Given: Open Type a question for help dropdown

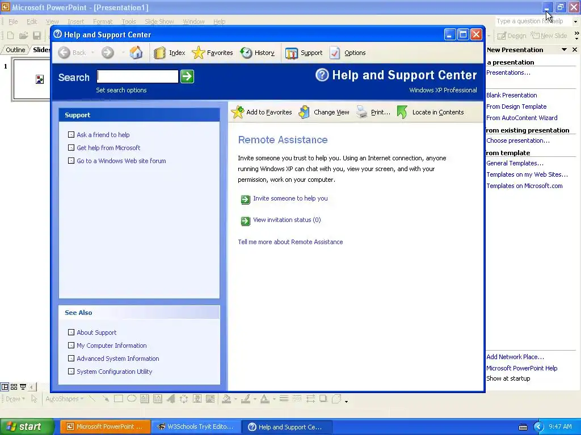Looking at the screenshot, I should coord(575,22).
